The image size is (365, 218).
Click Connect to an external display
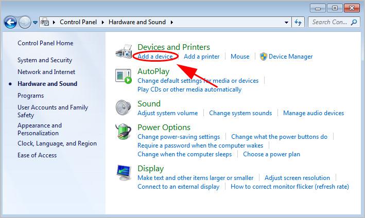coord(178,187)
